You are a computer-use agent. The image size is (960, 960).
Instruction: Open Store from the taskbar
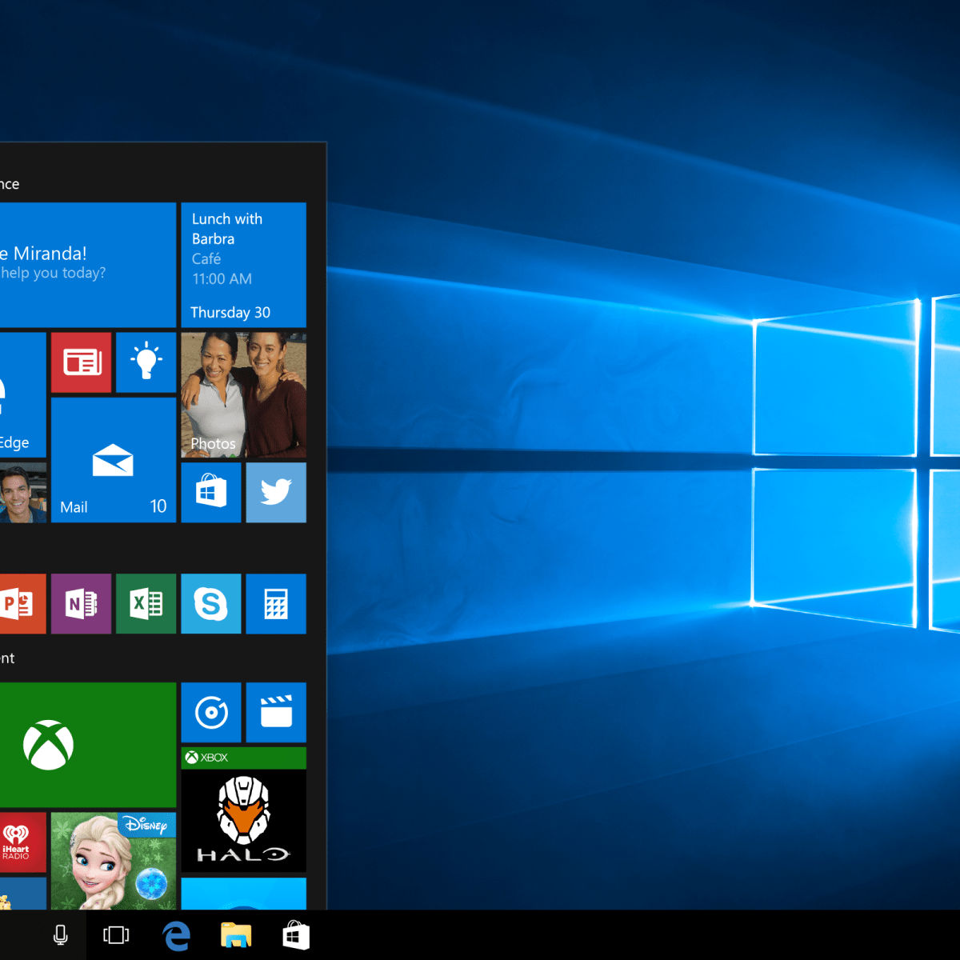296,935
